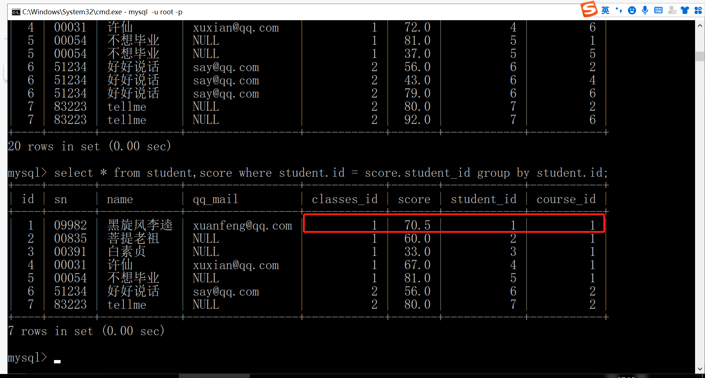Screen dimensions: 705x378
Task: Click the cmd.exe icon in the title bar
Action: coord(16,12)
